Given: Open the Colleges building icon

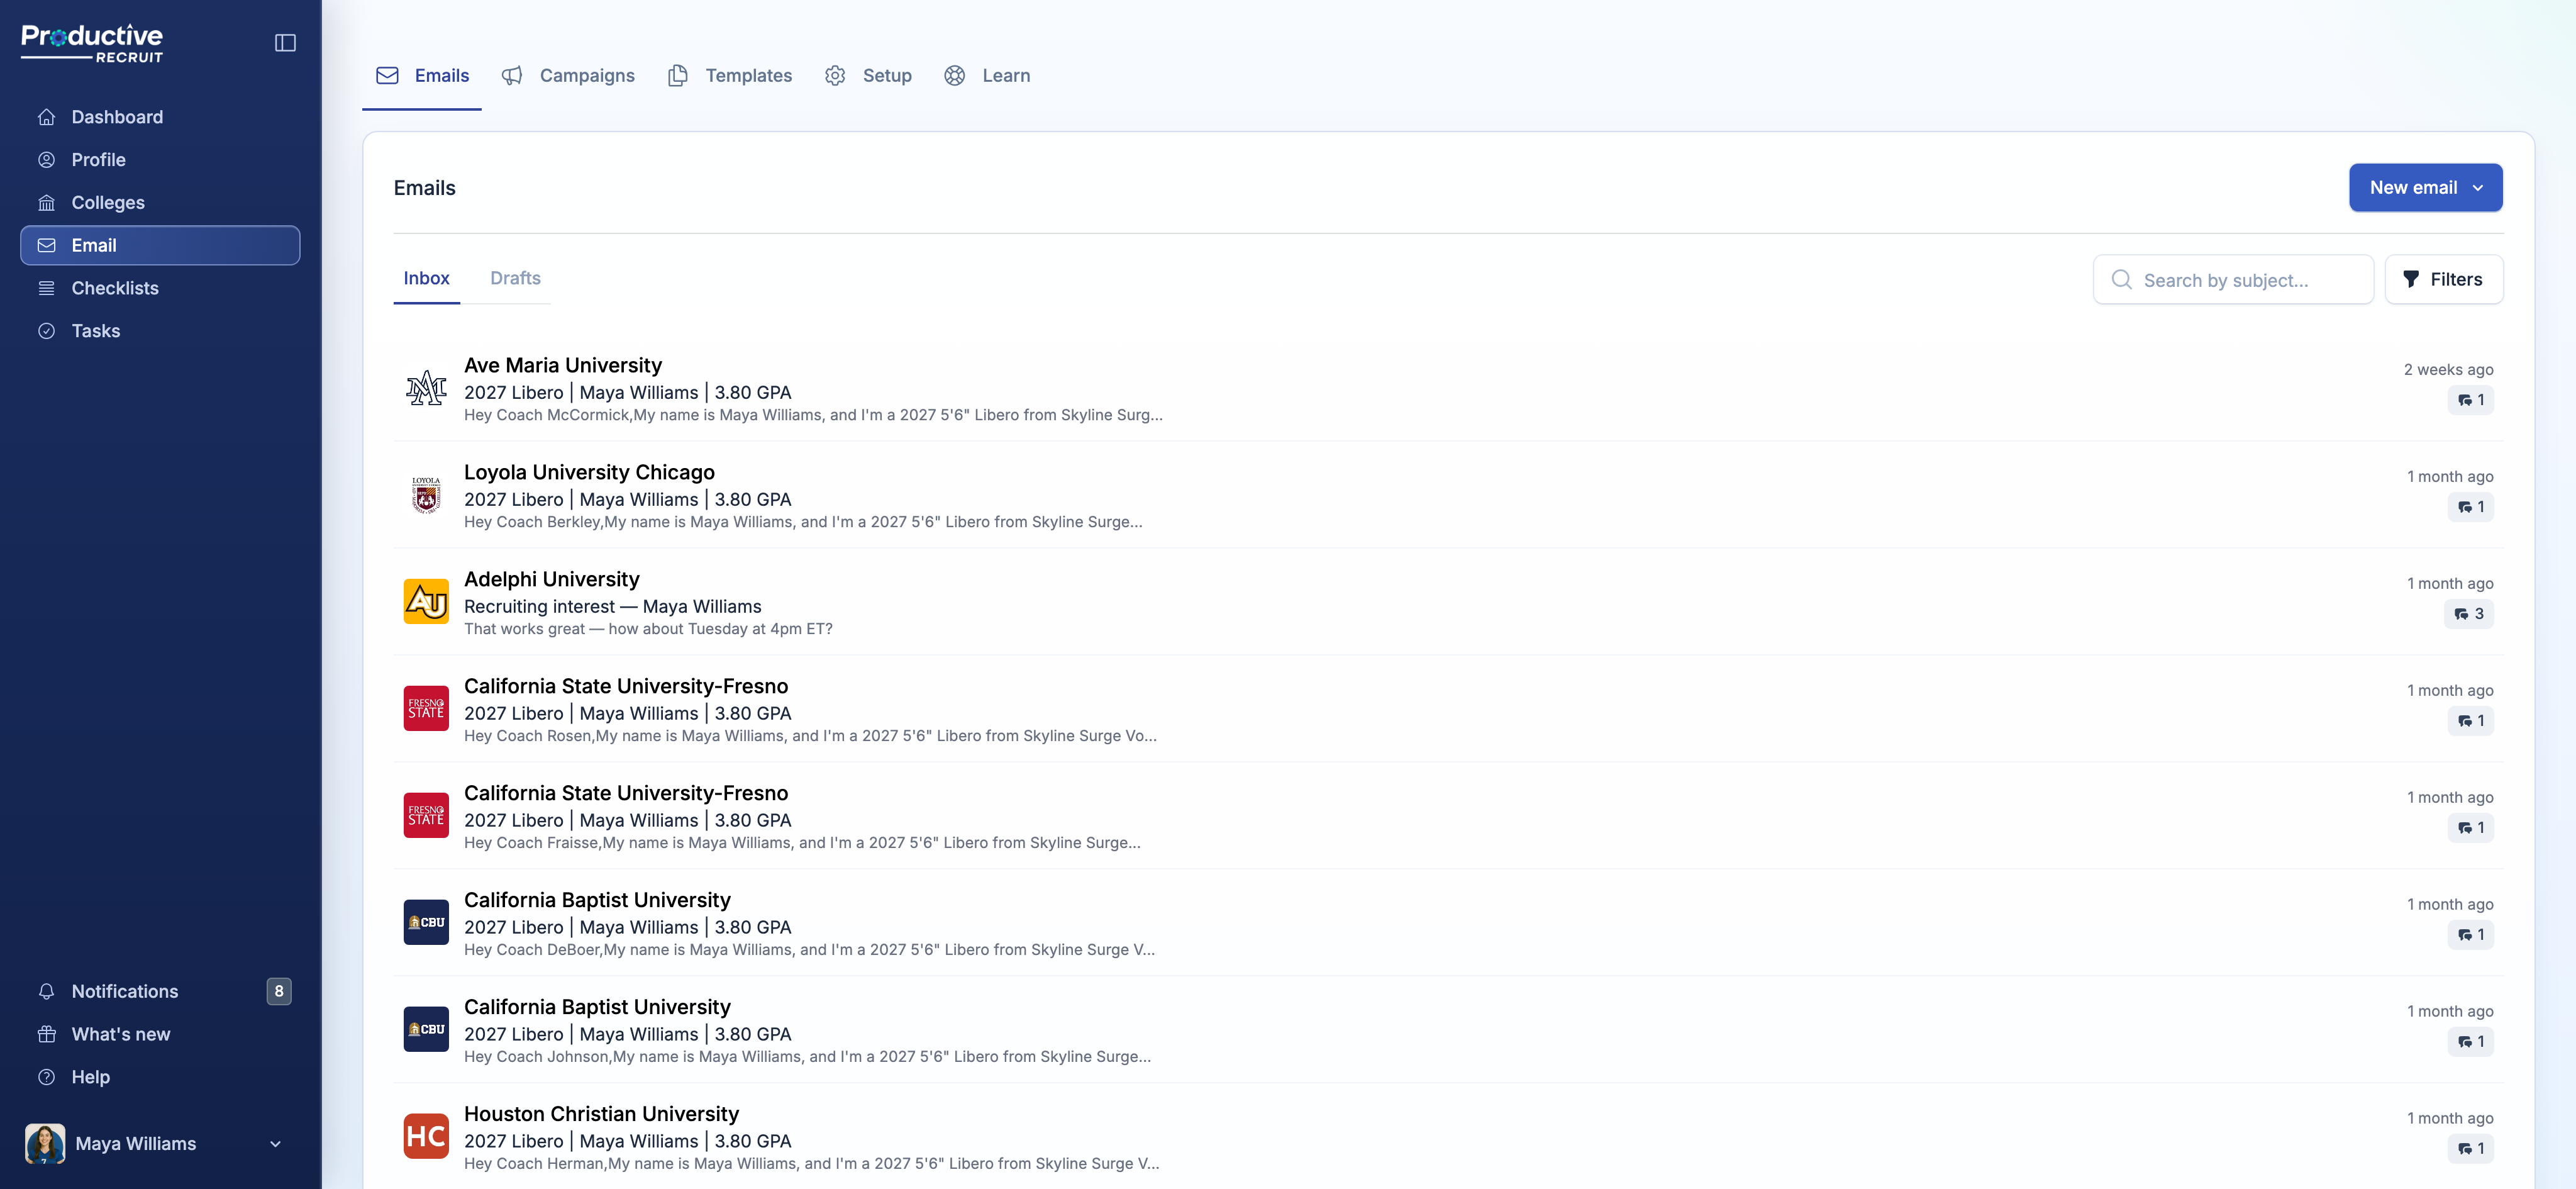Looking at the screenshot, I should pos(46,203).
